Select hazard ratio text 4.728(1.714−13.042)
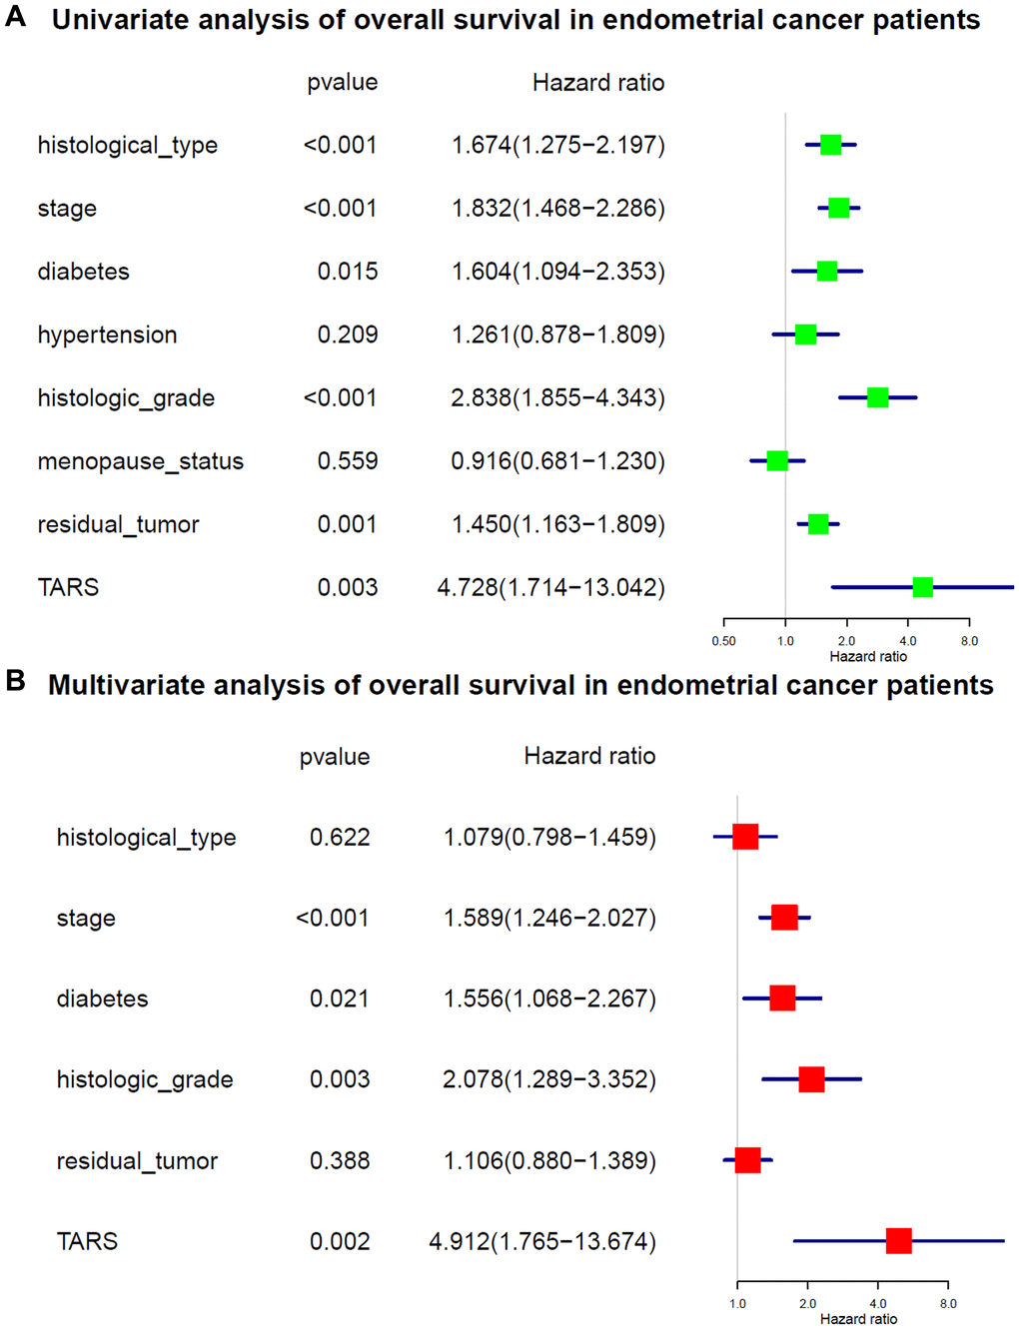Screen dimensions: 1019x1330 coord(551,587)
